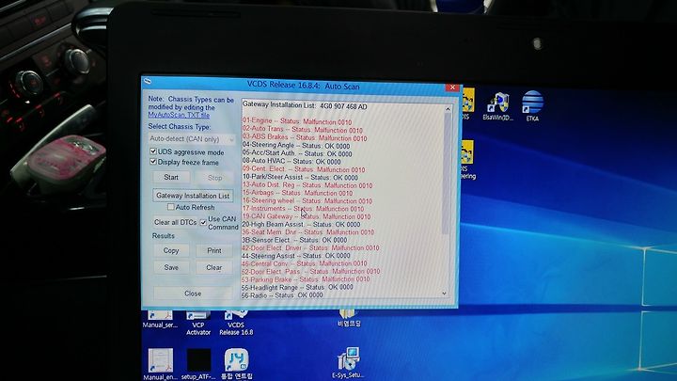Toggle Use CAN Command checkbox
Screen dimensions: 677x381
203,222
